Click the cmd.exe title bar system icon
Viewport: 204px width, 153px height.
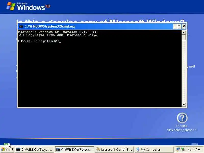coord(21,27)
